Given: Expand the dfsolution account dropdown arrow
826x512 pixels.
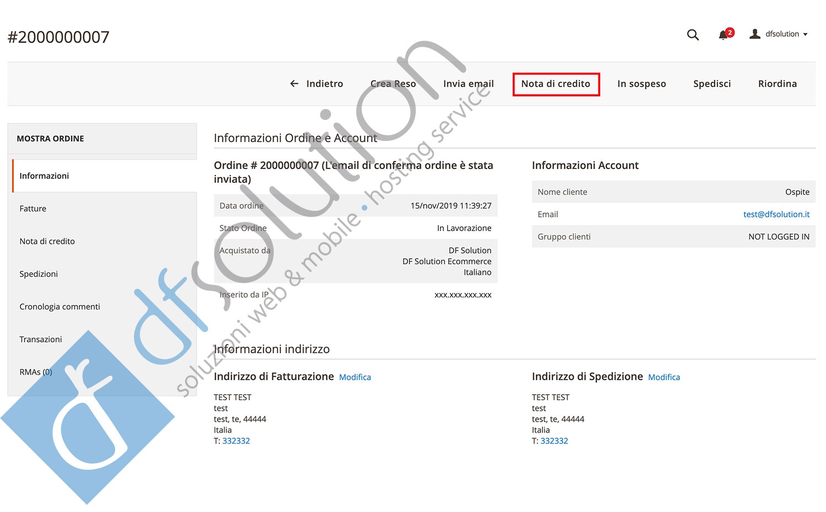Looking at the screenshot, I should [x=805, y=34].
